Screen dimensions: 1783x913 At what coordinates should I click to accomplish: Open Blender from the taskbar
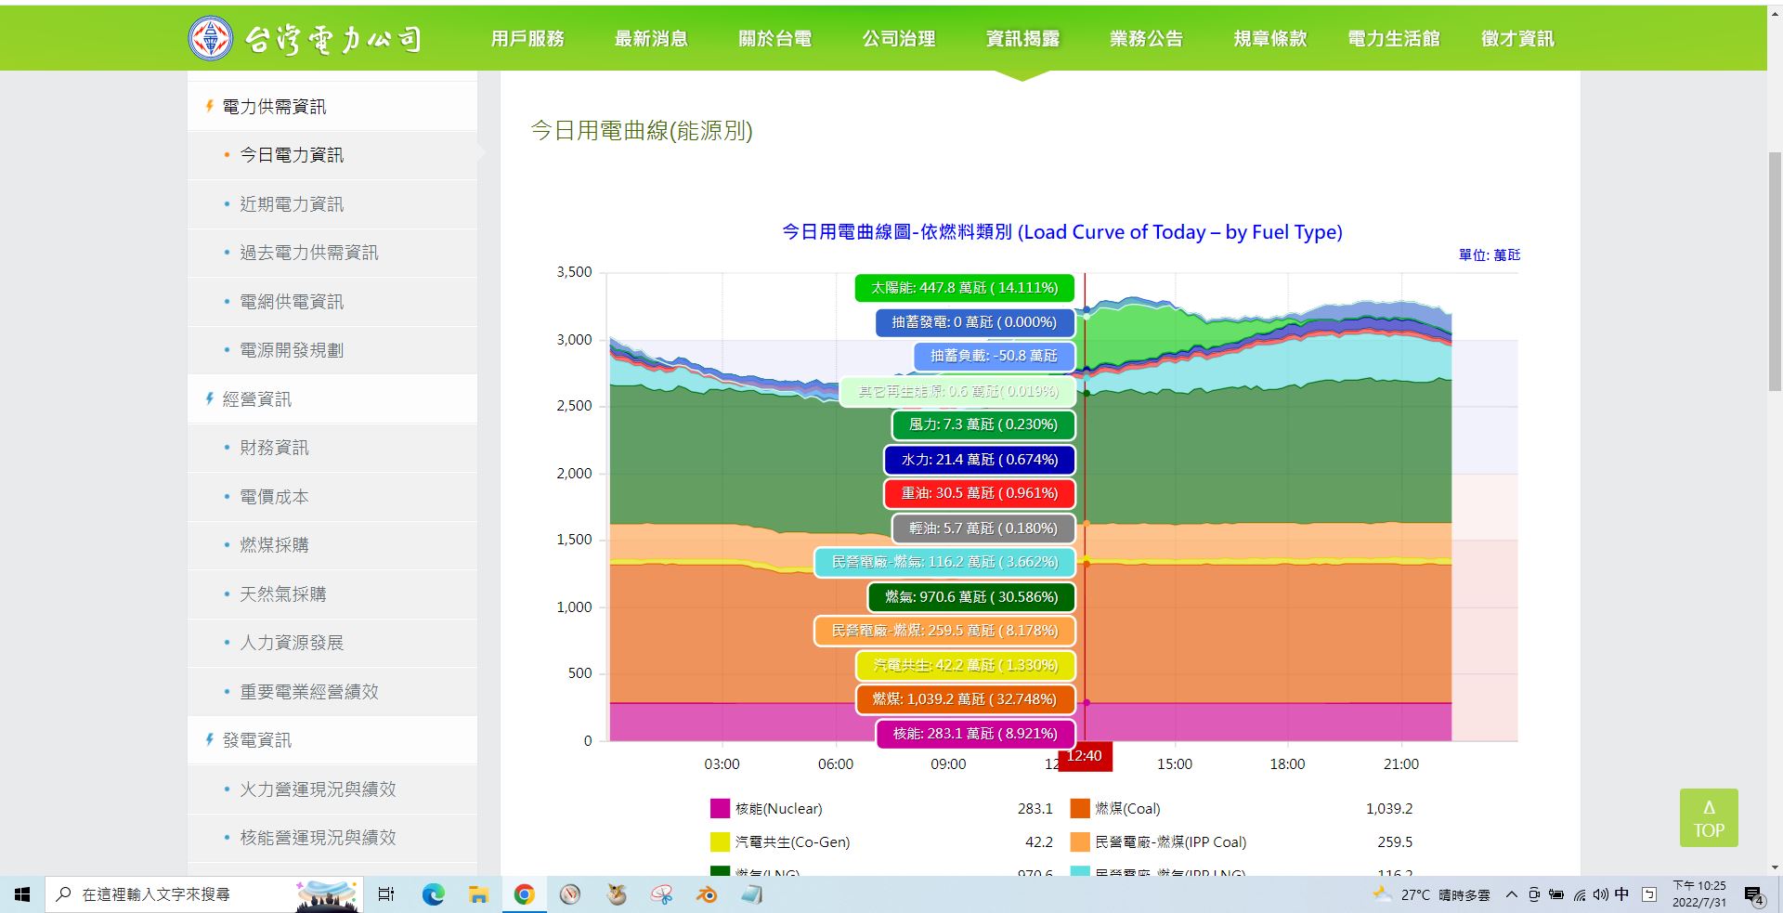point(707,894)
